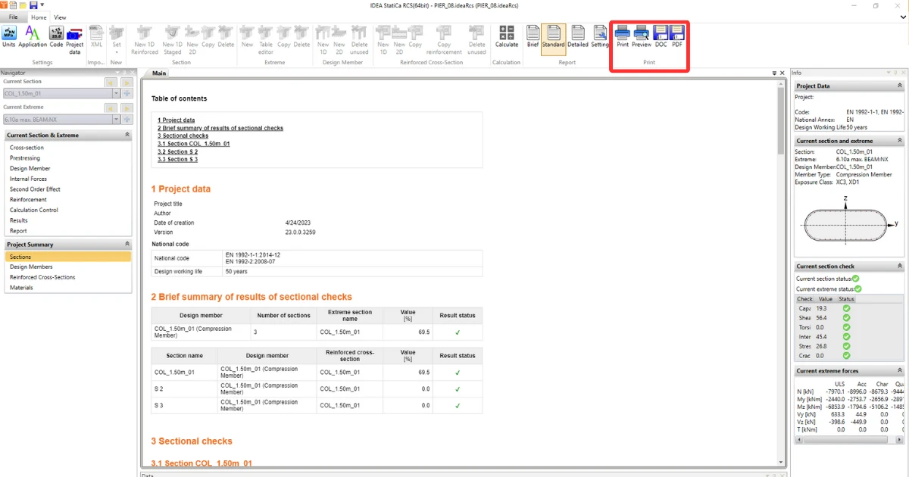Export the report to DOC
Image resolution: width=909 pixels, height=477 pixels.
click(661, 36)
